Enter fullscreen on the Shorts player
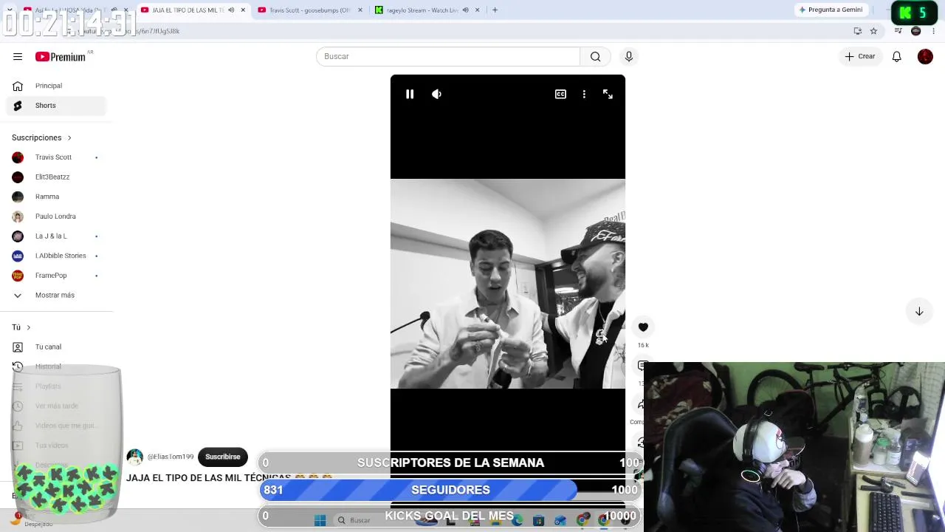This screenshot has height=532, width=945. [x=608, y=94]
